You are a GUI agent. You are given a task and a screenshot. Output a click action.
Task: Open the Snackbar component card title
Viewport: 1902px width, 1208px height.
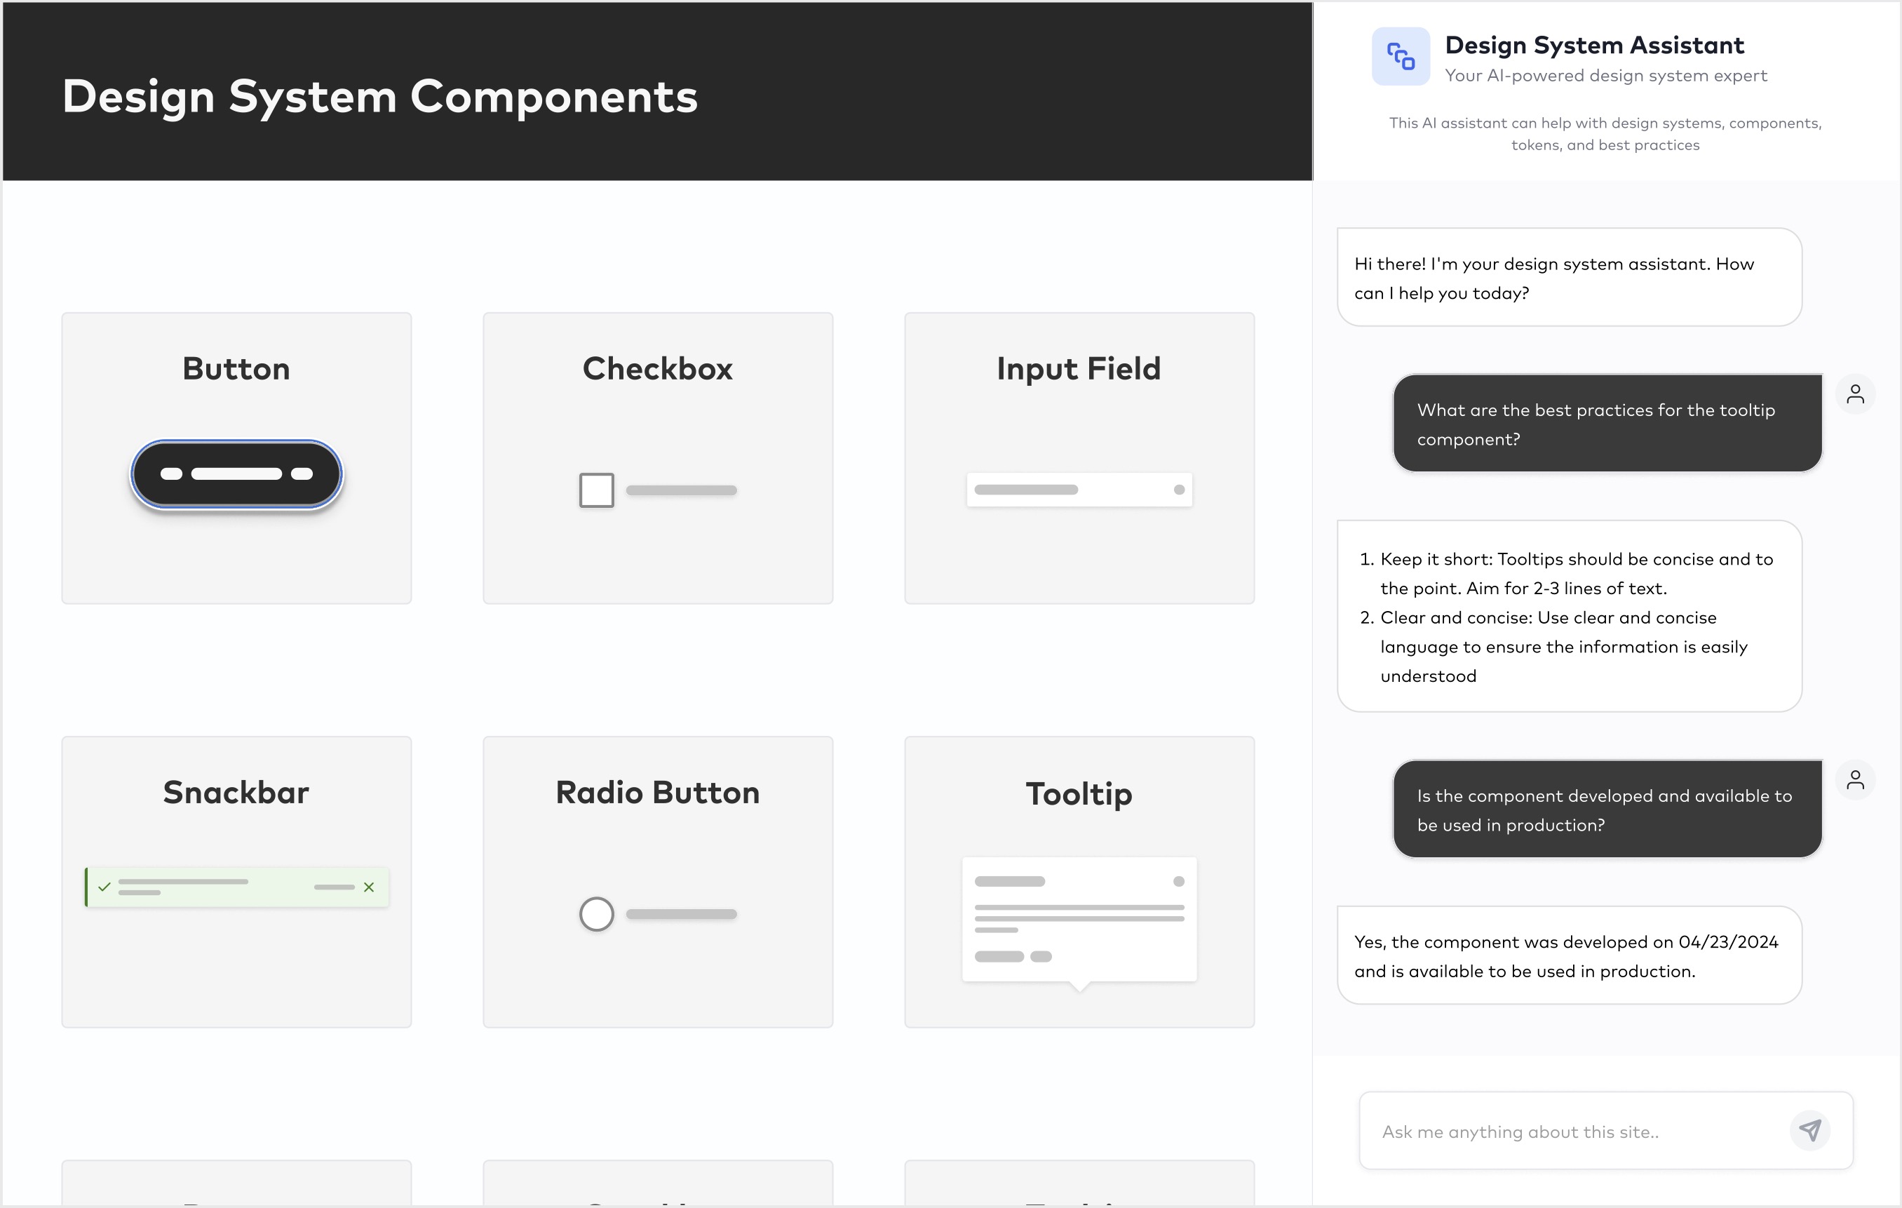(x=236, y=793)
